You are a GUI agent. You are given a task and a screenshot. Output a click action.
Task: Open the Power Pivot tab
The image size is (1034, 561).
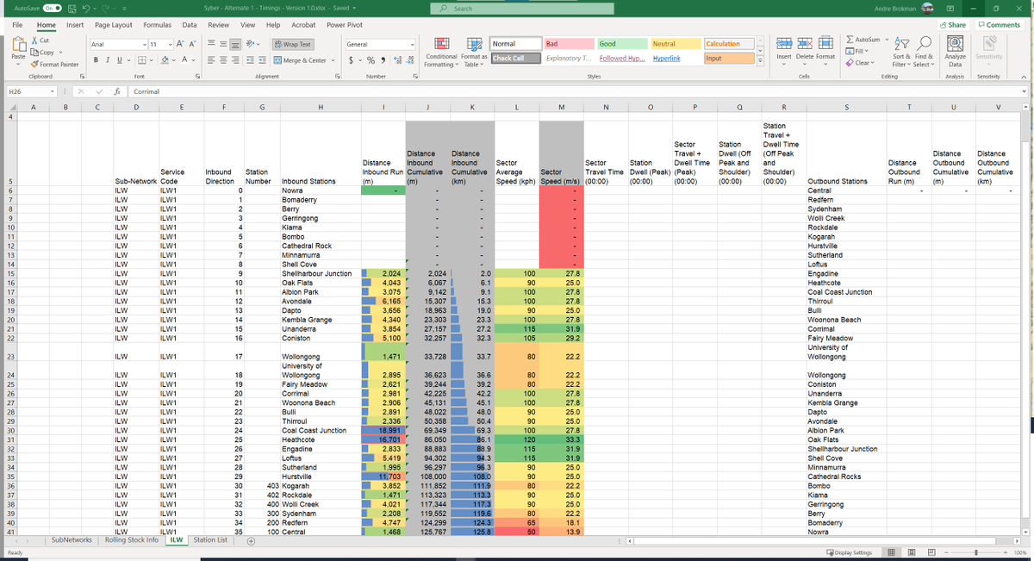pos(344,26)
